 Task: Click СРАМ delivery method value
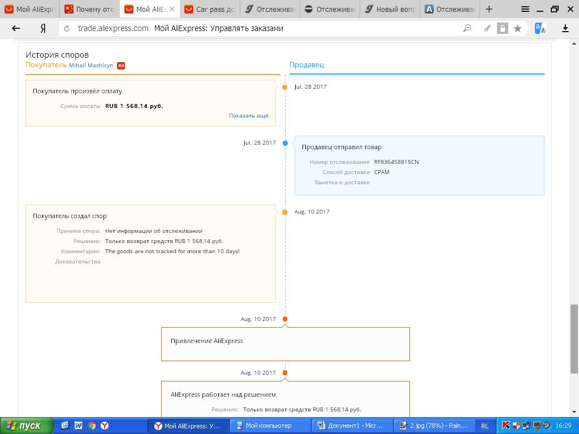[382, 172]
